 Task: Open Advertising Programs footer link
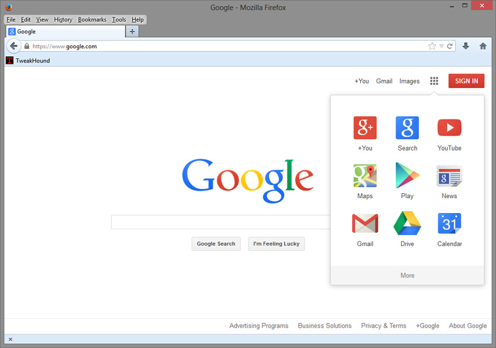pyautogui.click(x=259, y=326)
